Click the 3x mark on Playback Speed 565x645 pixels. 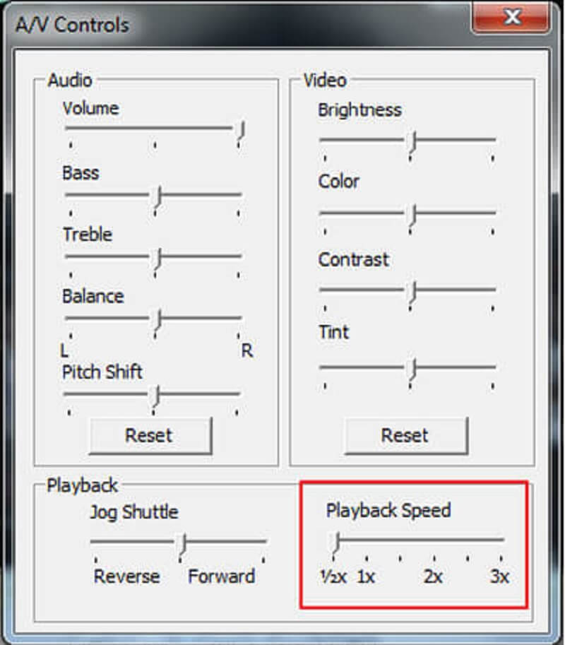coord(499,576)
